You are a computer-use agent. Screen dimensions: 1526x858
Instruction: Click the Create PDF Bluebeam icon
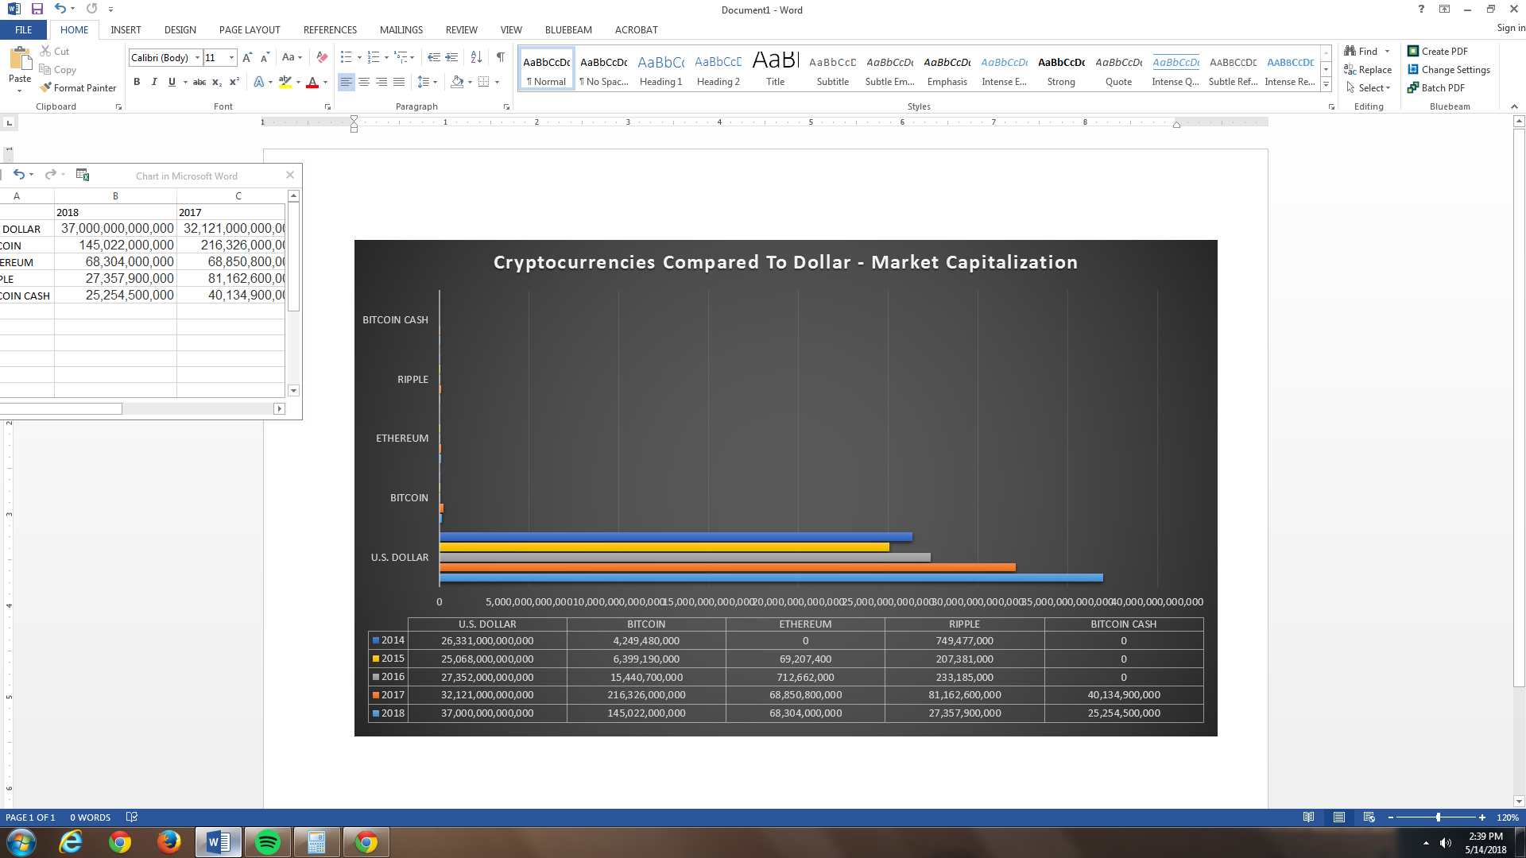tap(1413, 51)
